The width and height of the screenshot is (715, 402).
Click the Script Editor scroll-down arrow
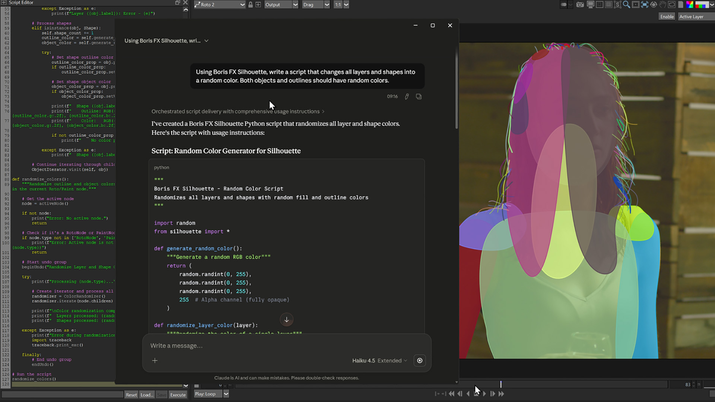coord(185,386)
